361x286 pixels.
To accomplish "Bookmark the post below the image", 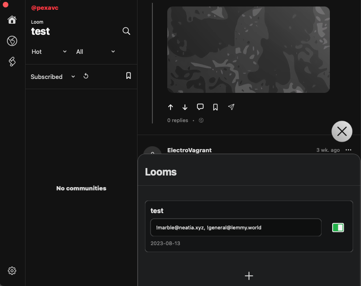I will pyautogui.click(x=215, y=107).
